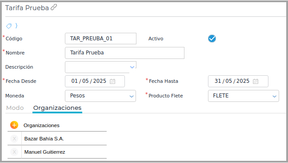Remove Manuel Guitierrez with X button
This screenshot has height=163, width=288.
click(14, 152)
